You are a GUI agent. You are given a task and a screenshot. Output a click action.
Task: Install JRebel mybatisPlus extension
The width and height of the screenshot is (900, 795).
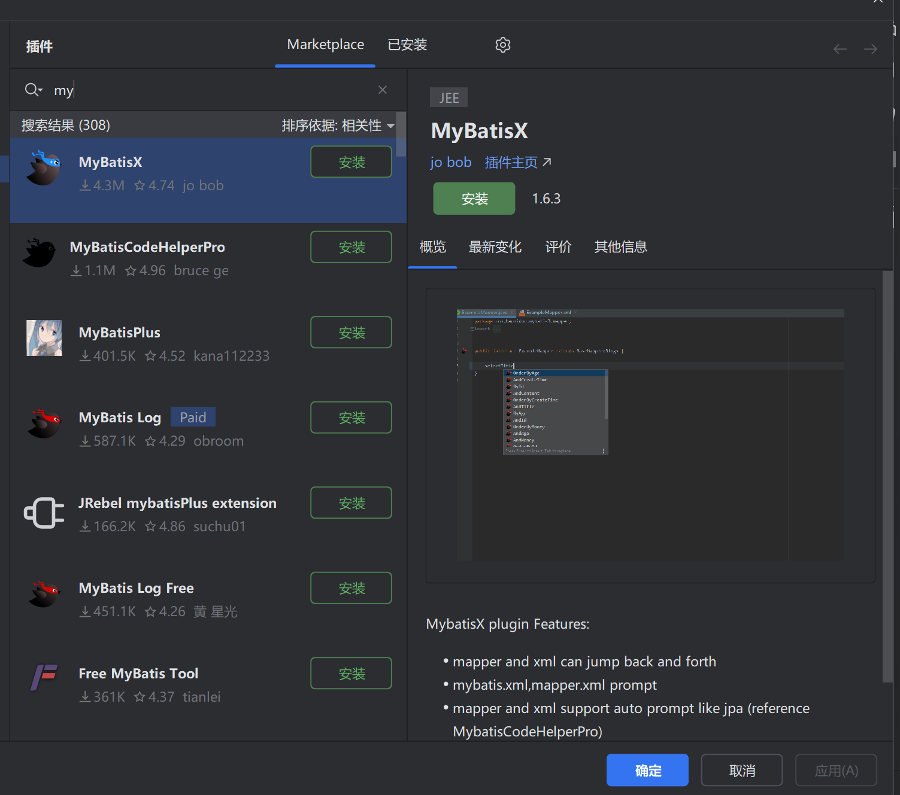point(351,503)
